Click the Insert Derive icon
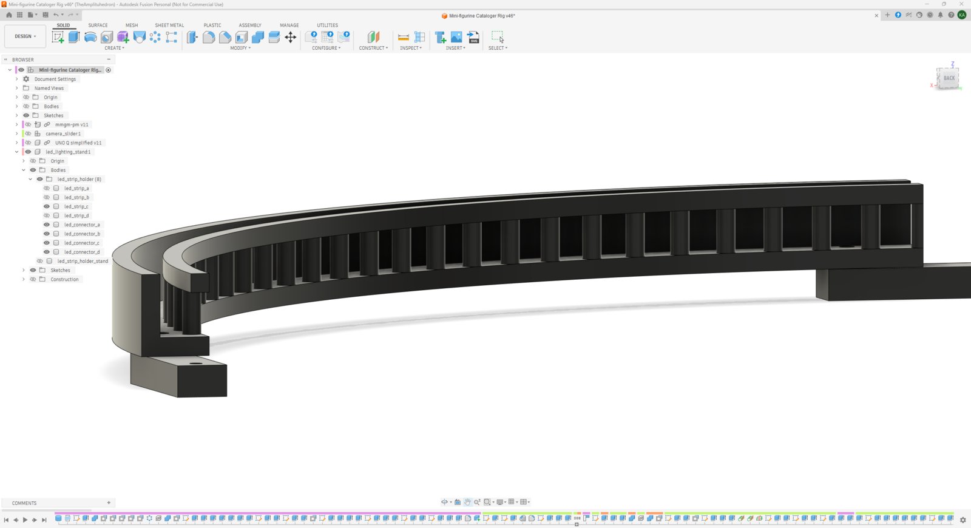Viewport: 971px width, 528px height. (x=440, y=37)
